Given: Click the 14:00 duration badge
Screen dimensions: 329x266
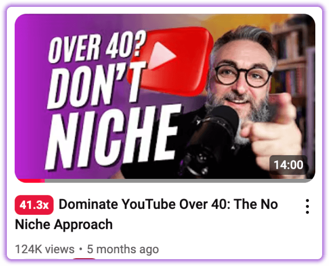Looking at the screenshot, I should (x=288, y=165).
